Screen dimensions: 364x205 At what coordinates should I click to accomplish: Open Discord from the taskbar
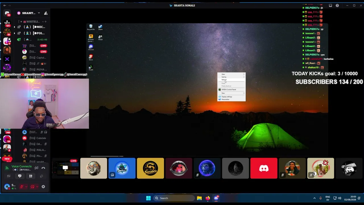pyautogui.click(x=216, y=198)
